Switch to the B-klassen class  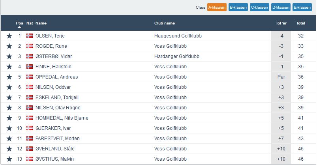(x=238, y=7)
